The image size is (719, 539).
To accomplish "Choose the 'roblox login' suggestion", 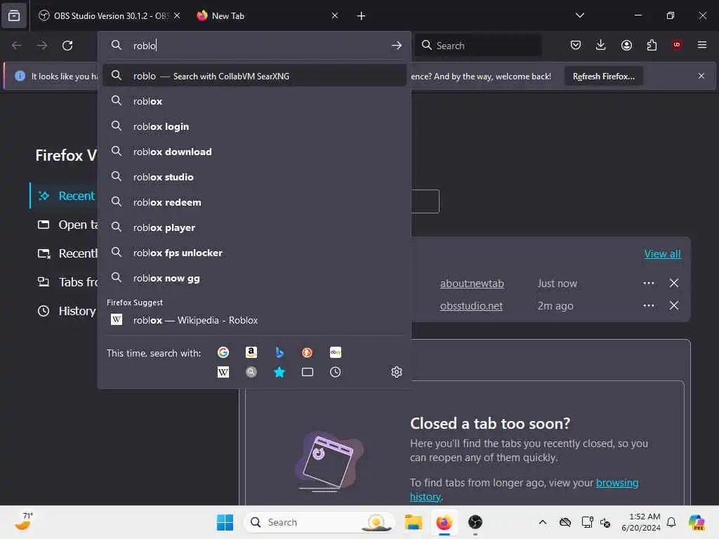I will coord(254,126).
